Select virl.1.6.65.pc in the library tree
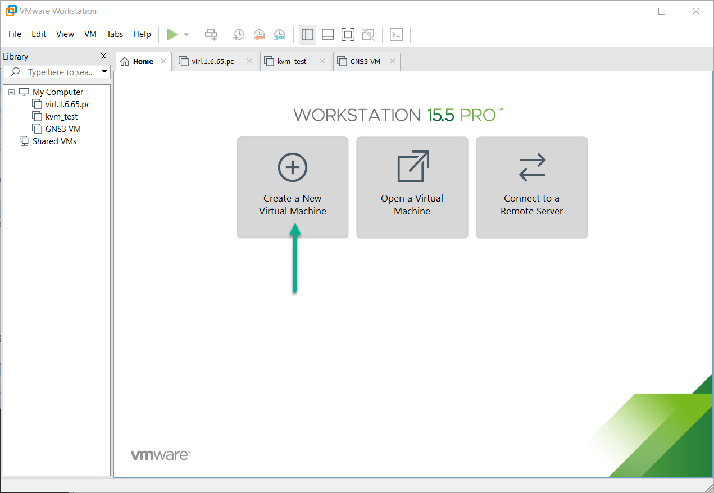The height and width of the screenshot is (493, 714). pyautogui.click(x=68, y=104)
